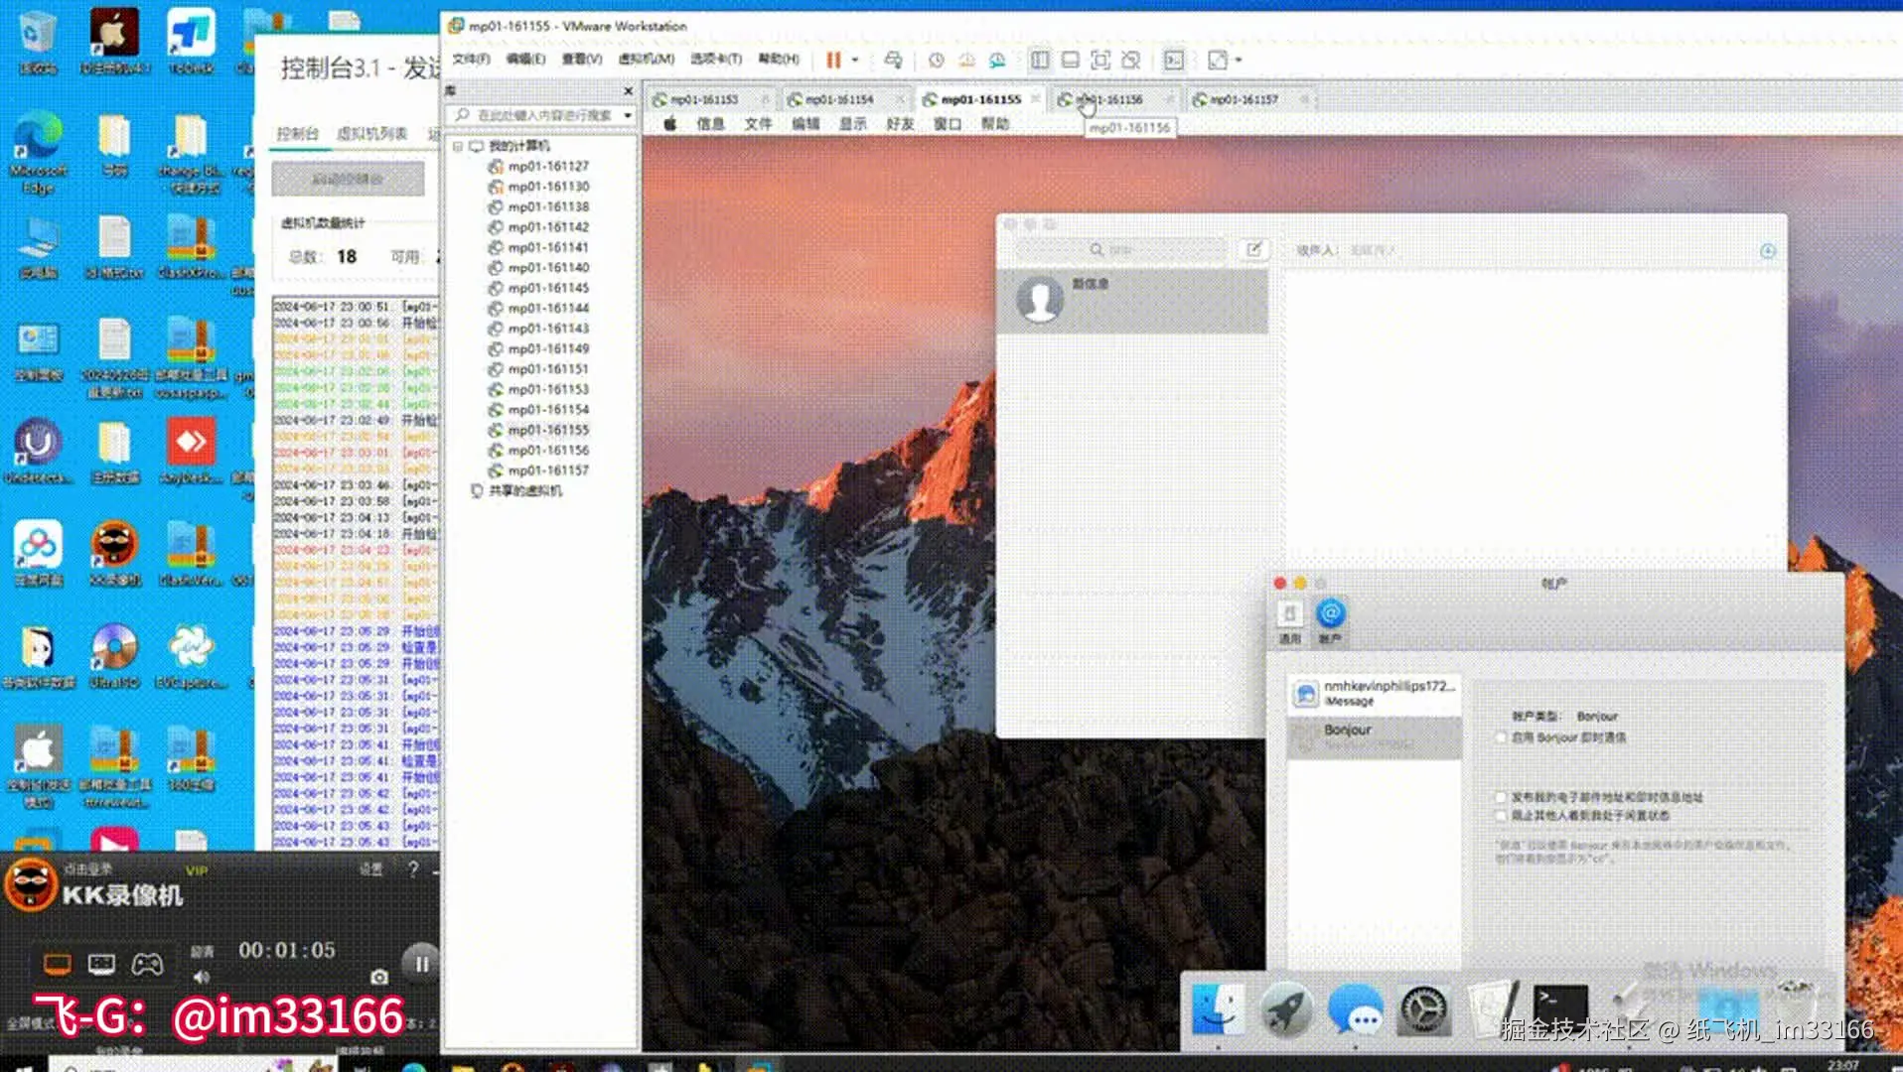Open the snapshot manager toolbar icon
1903x1072 pixels.
tap(997, 61)
